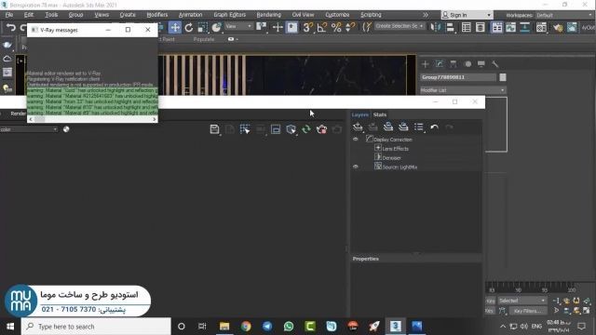Image resolution: width=596 pixels, height=335 pixels.
Task: Open the Modifier List dropdown
Action: click(x=463, y=90)
